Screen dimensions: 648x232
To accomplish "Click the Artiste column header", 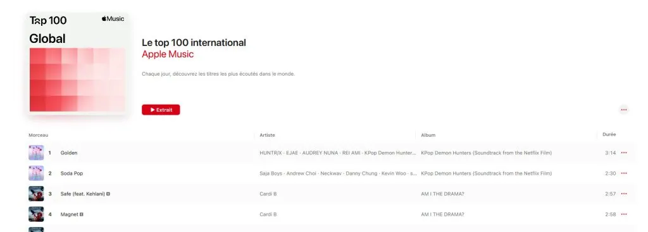I will tap(267, 135).
